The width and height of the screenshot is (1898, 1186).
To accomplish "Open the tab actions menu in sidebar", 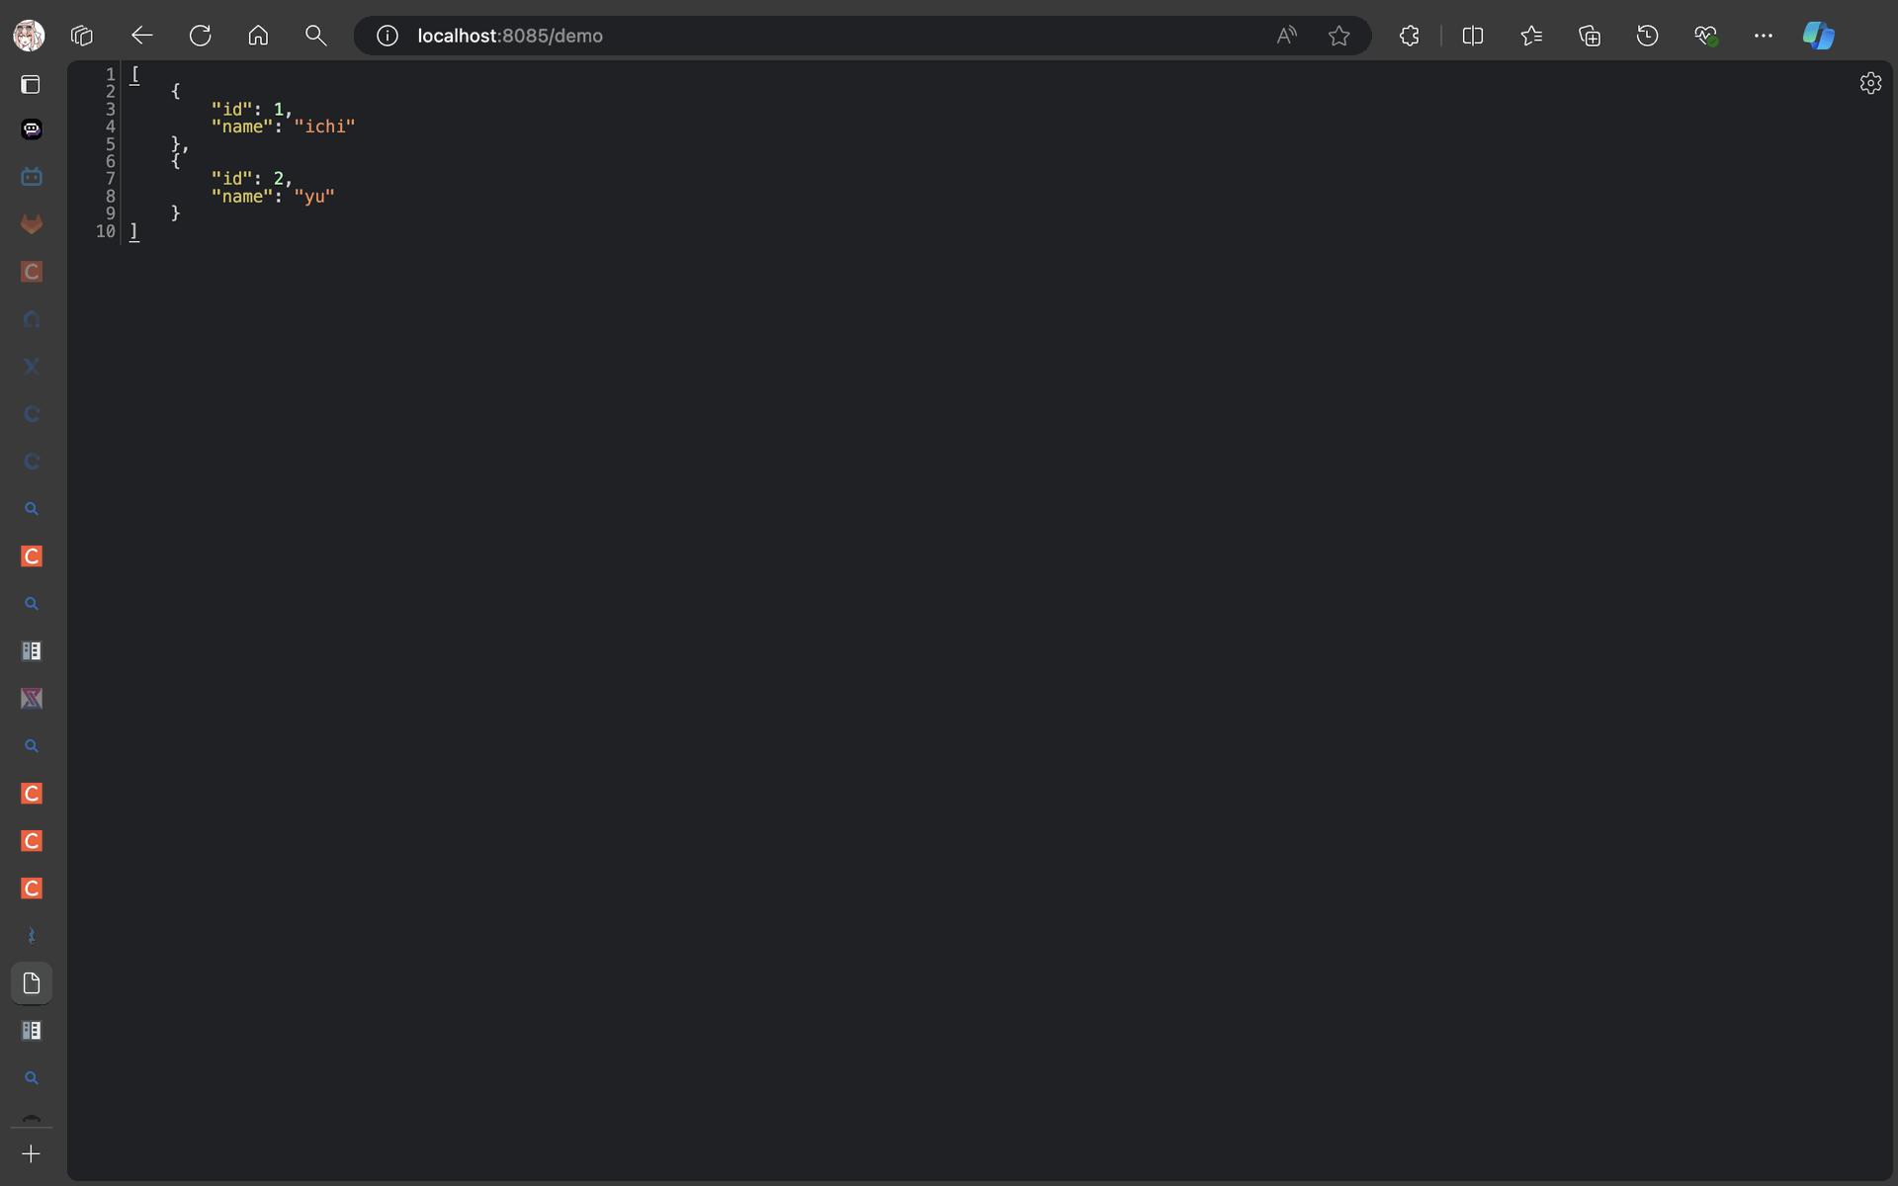I will (x=31, y=85).
